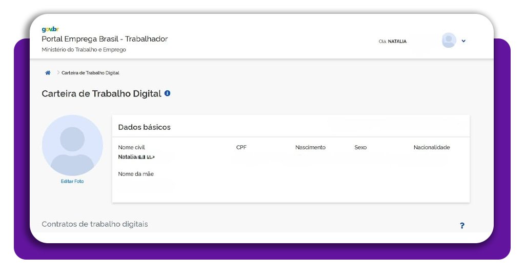Image resolution: width=525 pixels, height=275 pixels.
Task: Open help question mark icon
Action: click(x=462, y=225)
